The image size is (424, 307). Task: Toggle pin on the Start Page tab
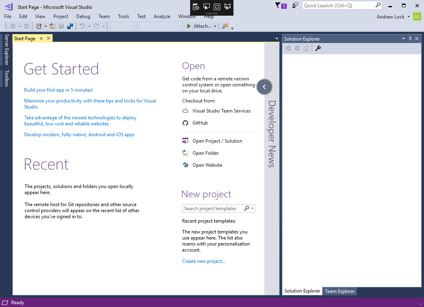(x=41, y=39)
